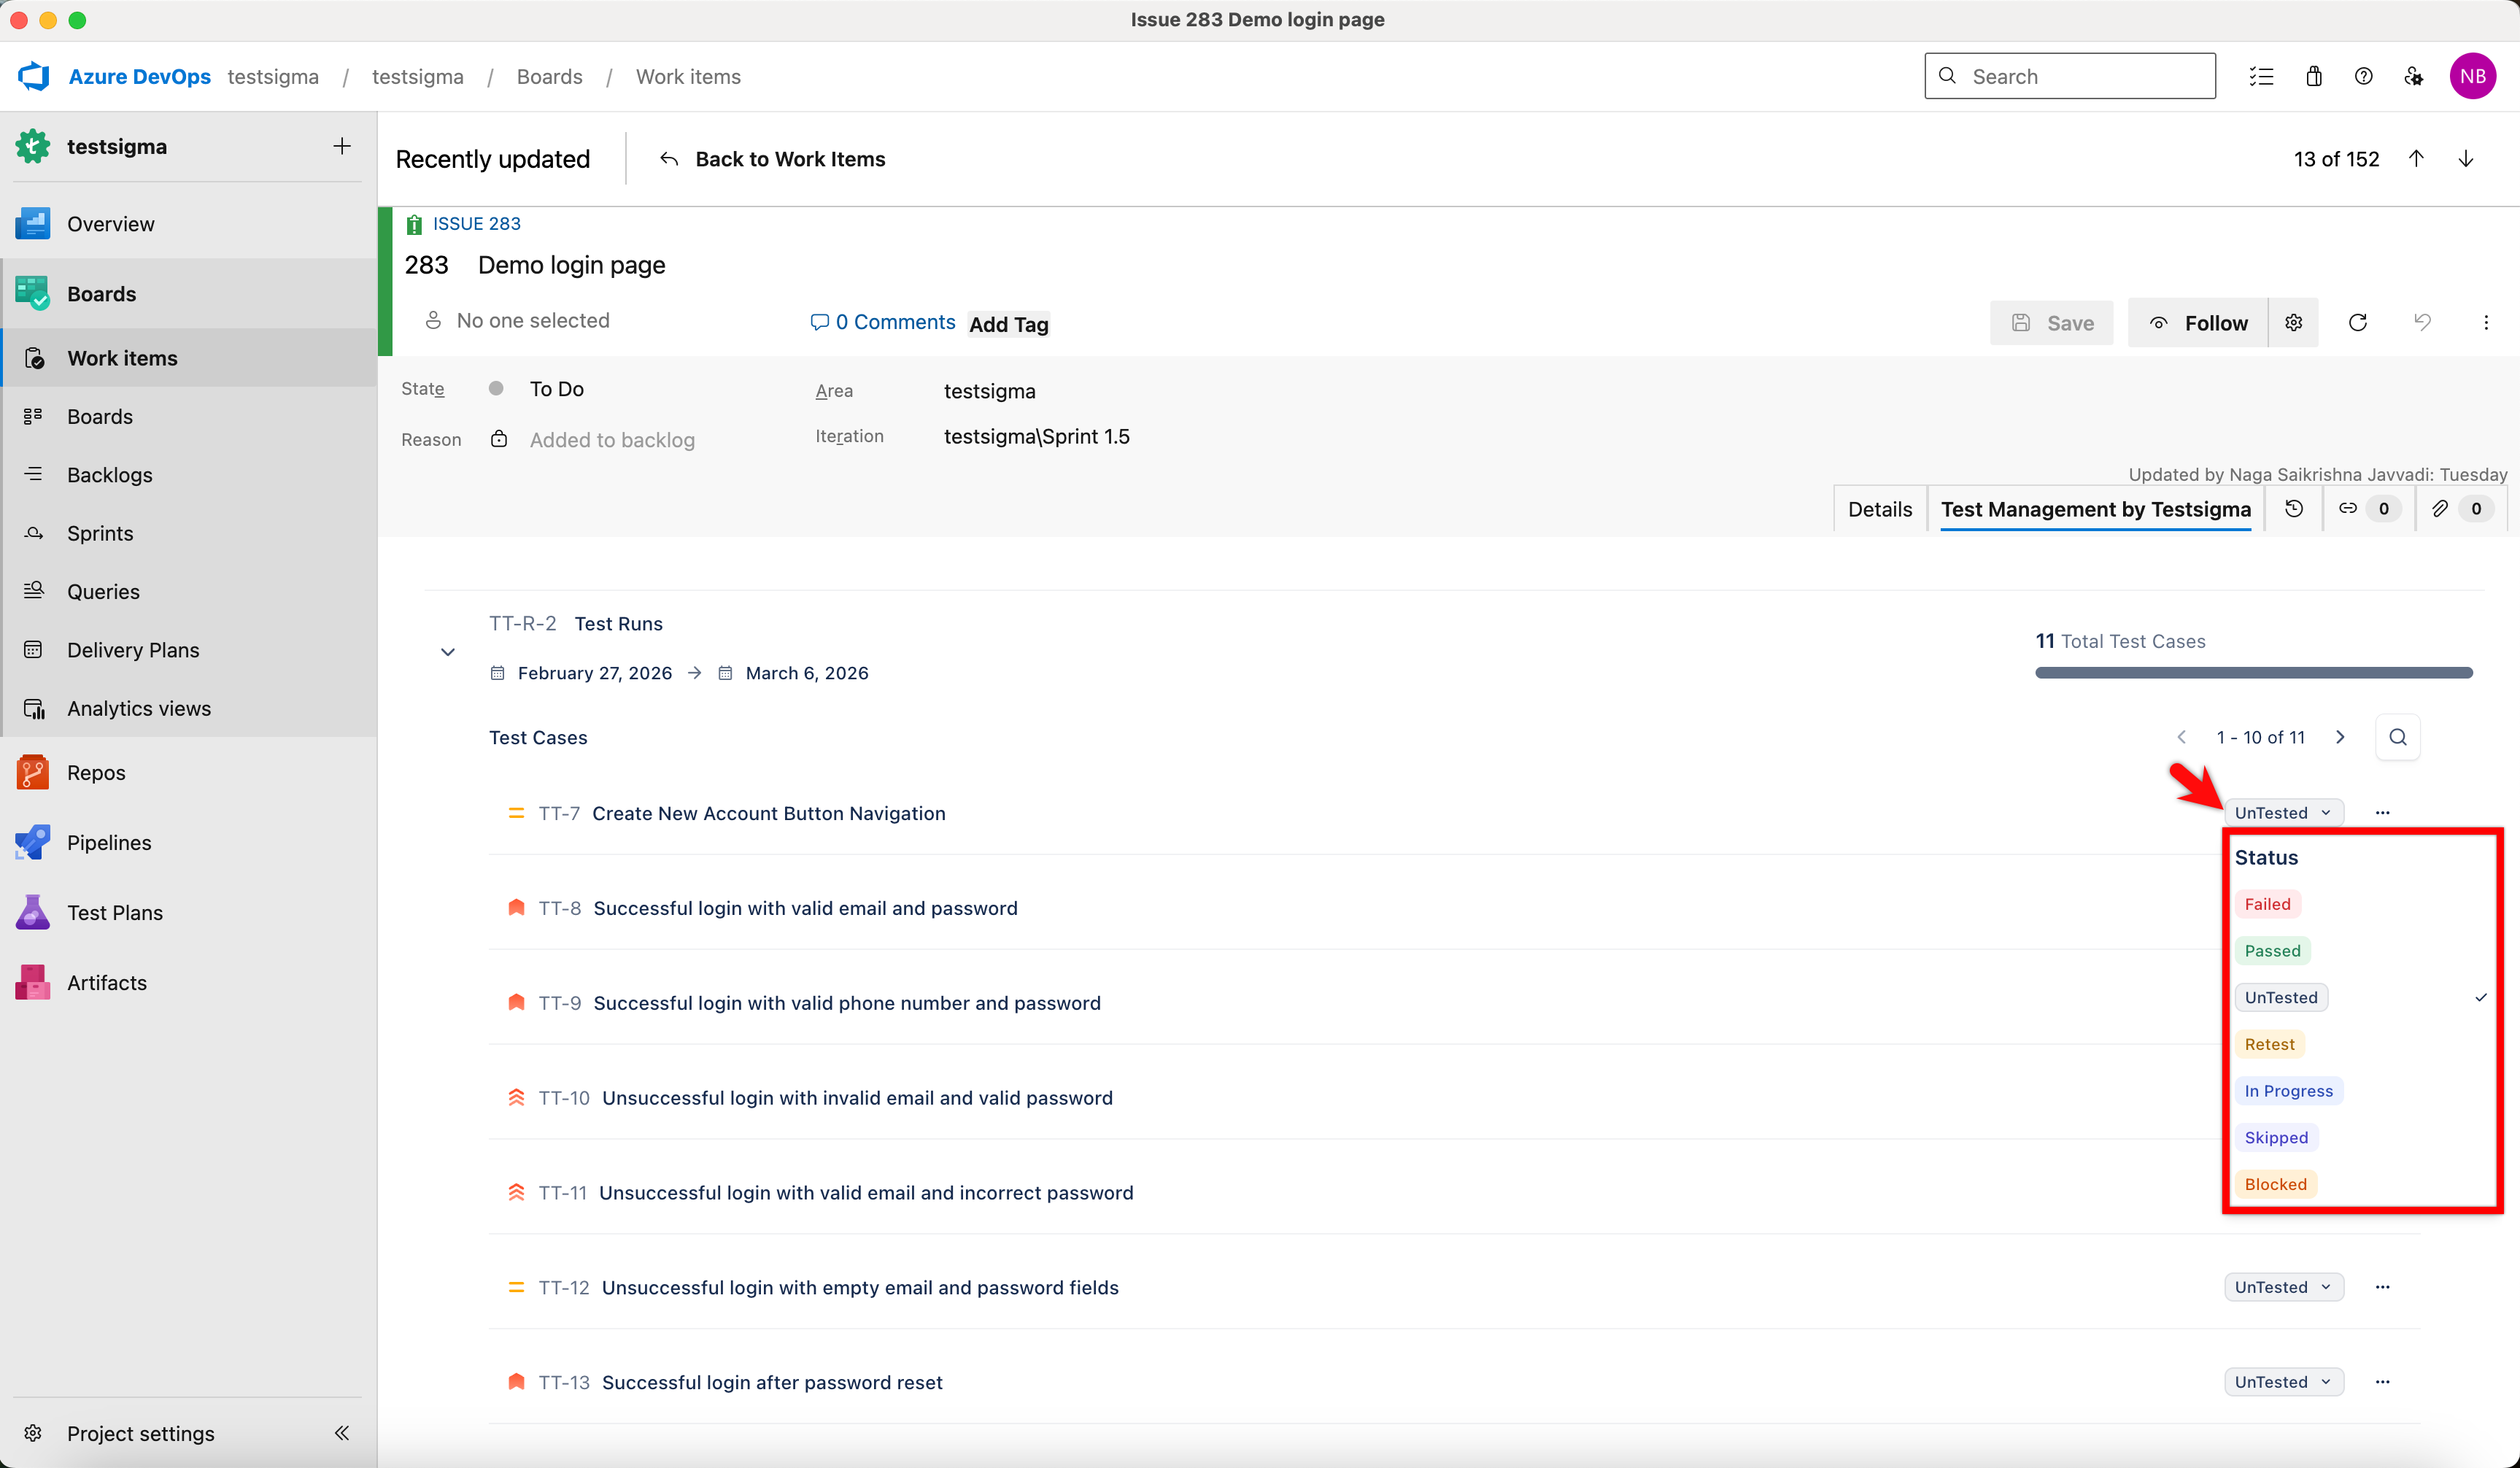
Task: Select In Progress status option
Action: 2289,1091
